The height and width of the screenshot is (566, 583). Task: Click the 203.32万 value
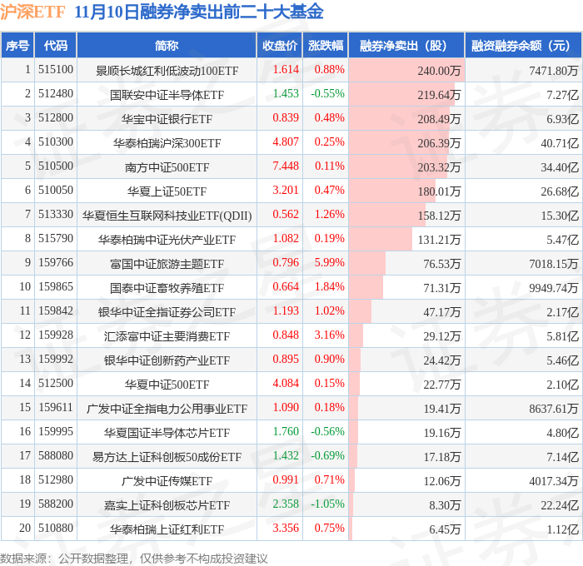coord(439,167)
